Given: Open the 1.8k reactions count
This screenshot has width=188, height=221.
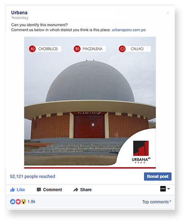Looking at the screenshot, I should (x=32, y=201).
